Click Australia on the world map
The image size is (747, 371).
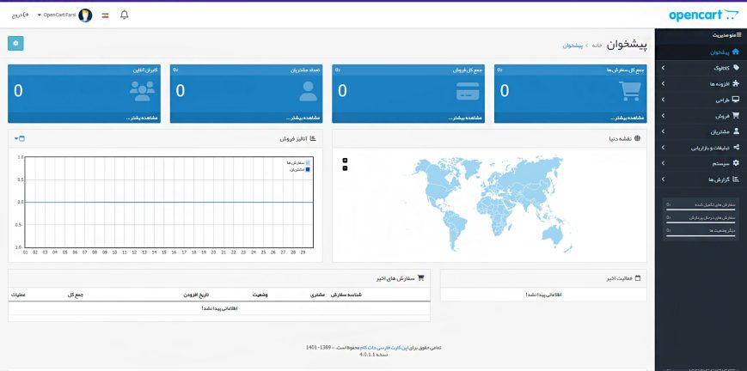tap(553, 234)
